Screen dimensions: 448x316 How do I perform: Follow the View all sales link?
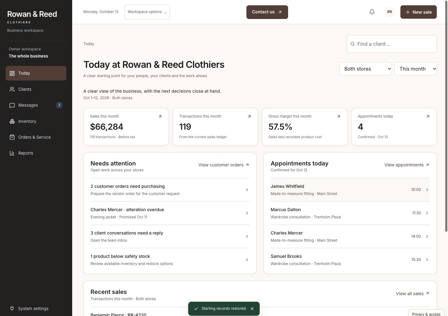413,294
